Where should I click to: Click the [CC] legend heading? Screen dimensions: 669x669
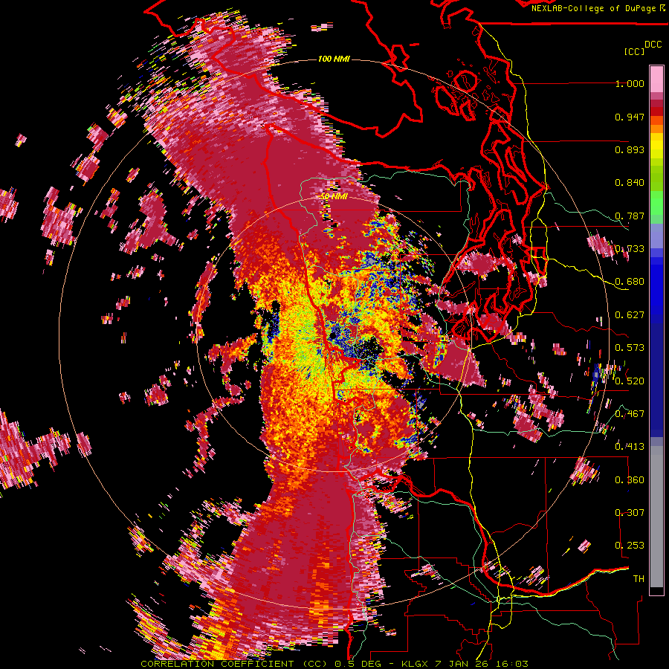(x=634, y=51)
